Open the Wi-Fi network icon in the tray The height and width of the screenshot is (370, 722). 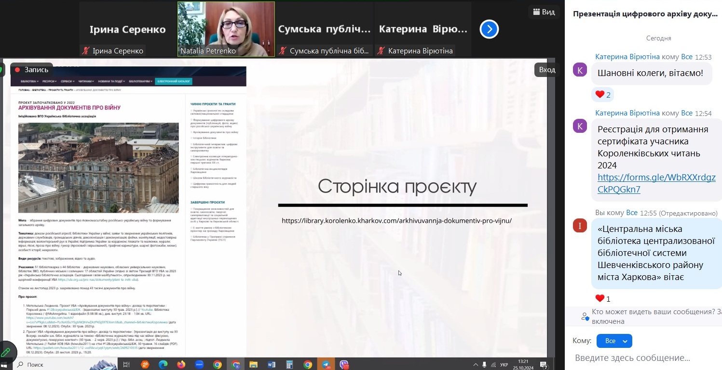click(x=492, y=365)
